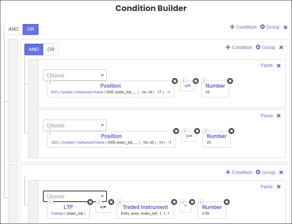This screenshot has height=224, width=292.
Task: Delete the Number 0.99 block with its X
Action: (227, 202)
